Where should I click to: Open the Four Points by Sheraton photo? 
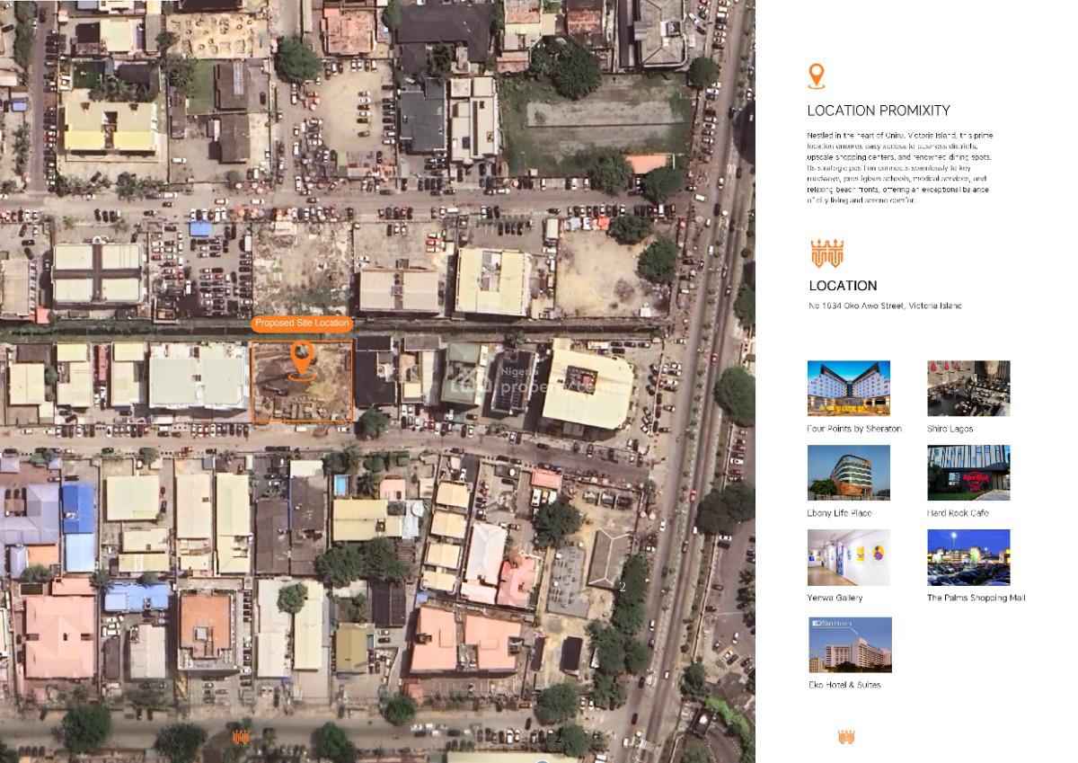point(848,388)
